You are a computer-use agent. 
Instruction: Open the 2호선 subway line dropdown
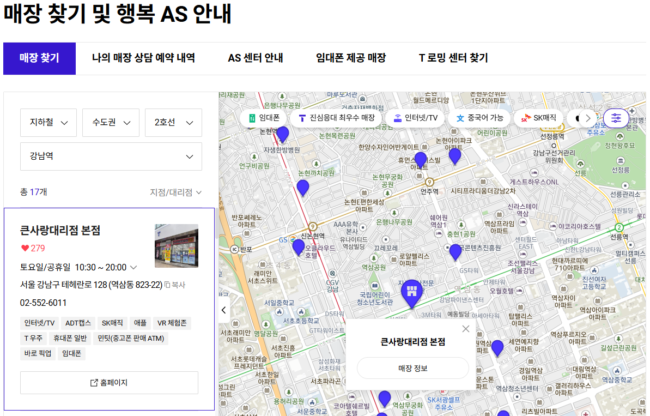pyautogui.click(x=173, y=122)
